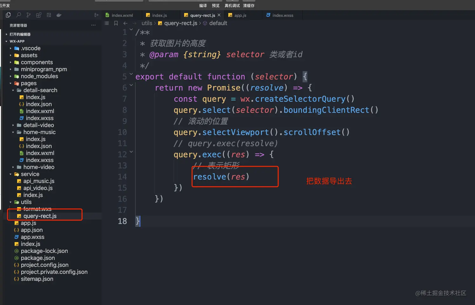The image size is (475, 305).
Task: Open app.json in the file tree
Action: click(32, 230)
